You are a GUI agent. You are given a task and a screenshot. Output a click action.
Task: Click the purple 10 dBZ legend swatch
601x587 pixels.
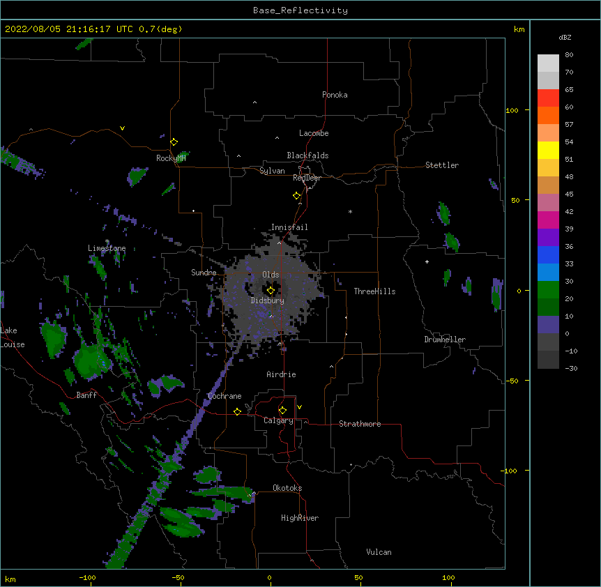548,325
